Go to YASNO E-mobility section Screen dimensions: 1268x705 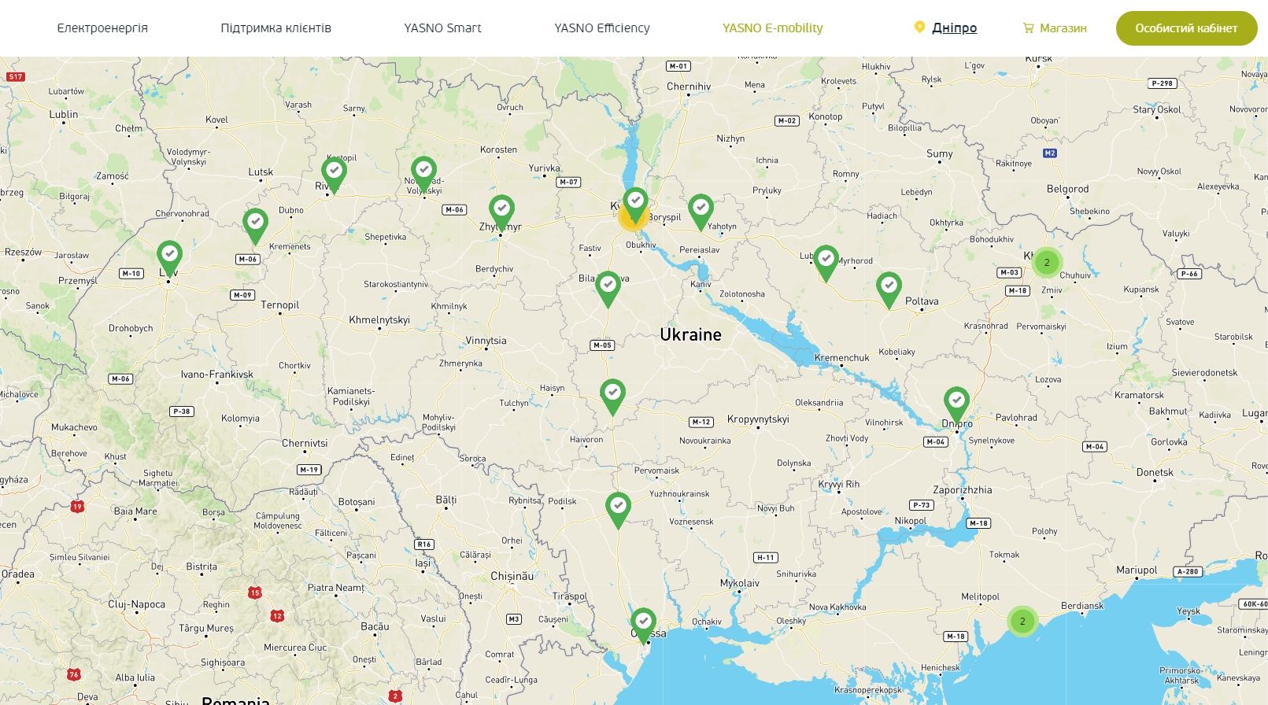click(772, 28)
